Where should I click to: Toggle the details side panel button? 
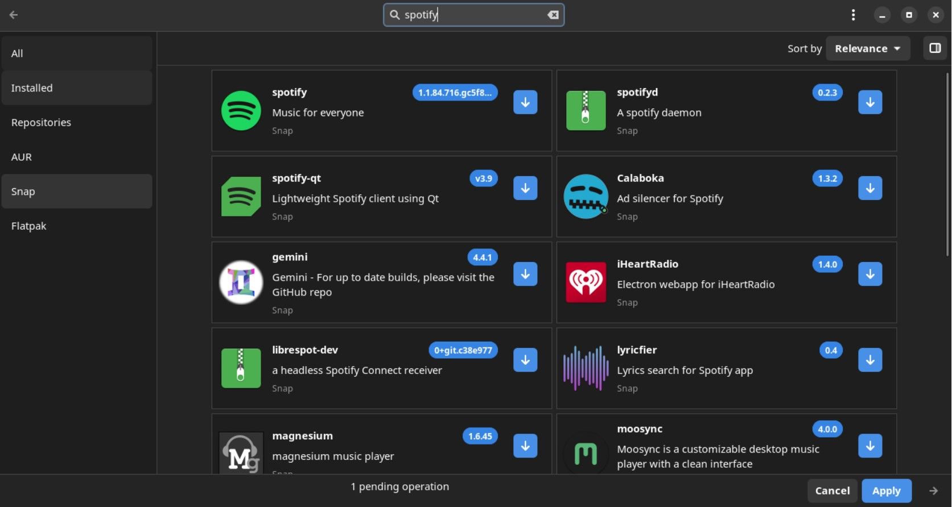[935, 48]
